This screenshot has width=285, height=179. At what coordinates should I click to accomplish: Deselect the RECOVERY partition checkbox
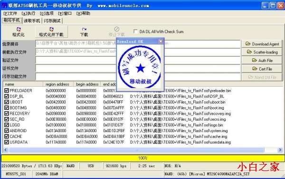coord(7,114)
